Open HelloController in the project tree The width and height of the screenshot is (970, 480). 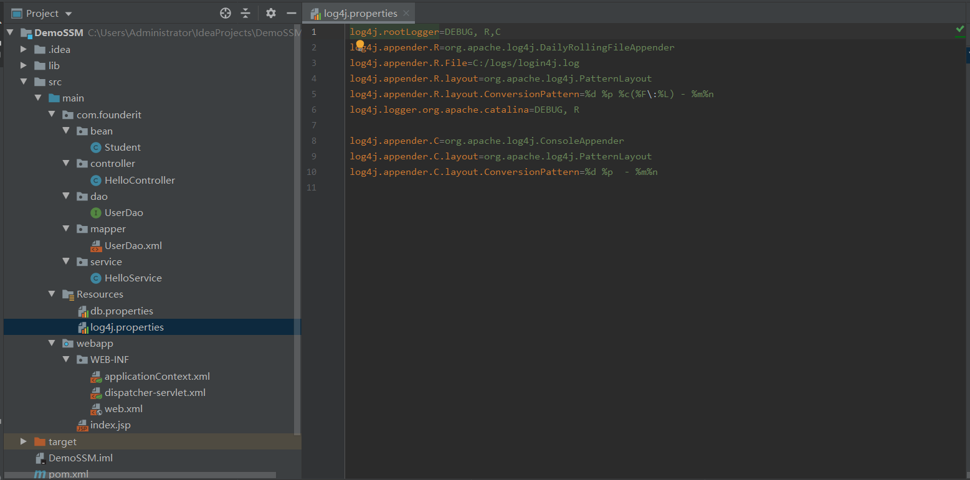(140, 180)
